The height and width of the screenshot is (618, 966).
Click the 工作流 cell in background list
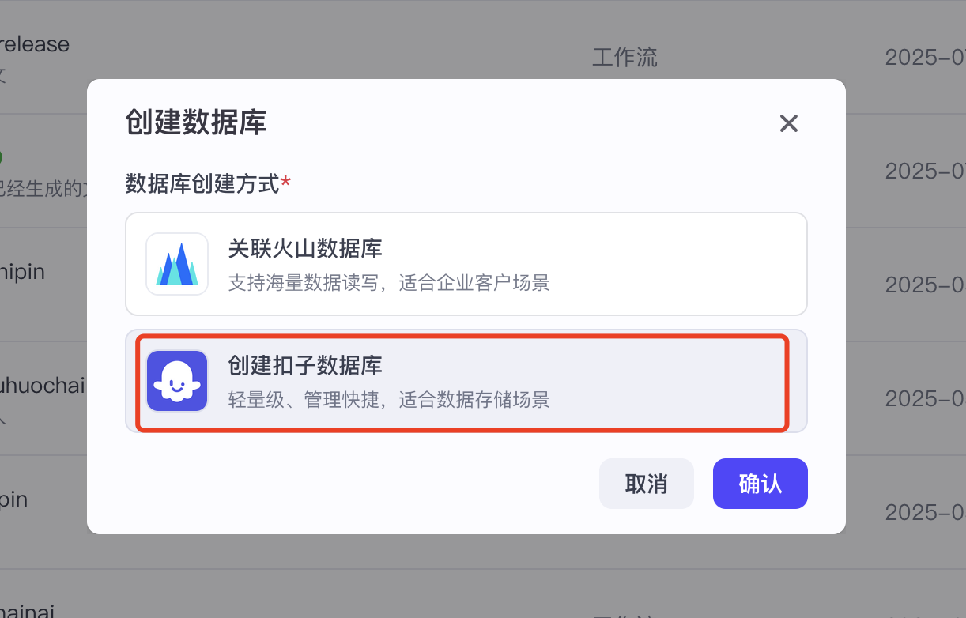click(625, 58)
